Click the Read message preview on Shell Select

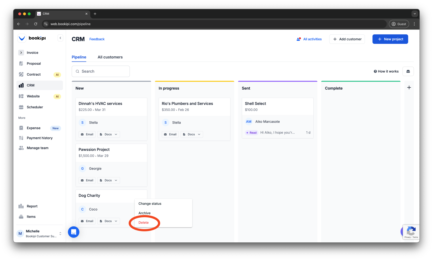coord(278,132)
